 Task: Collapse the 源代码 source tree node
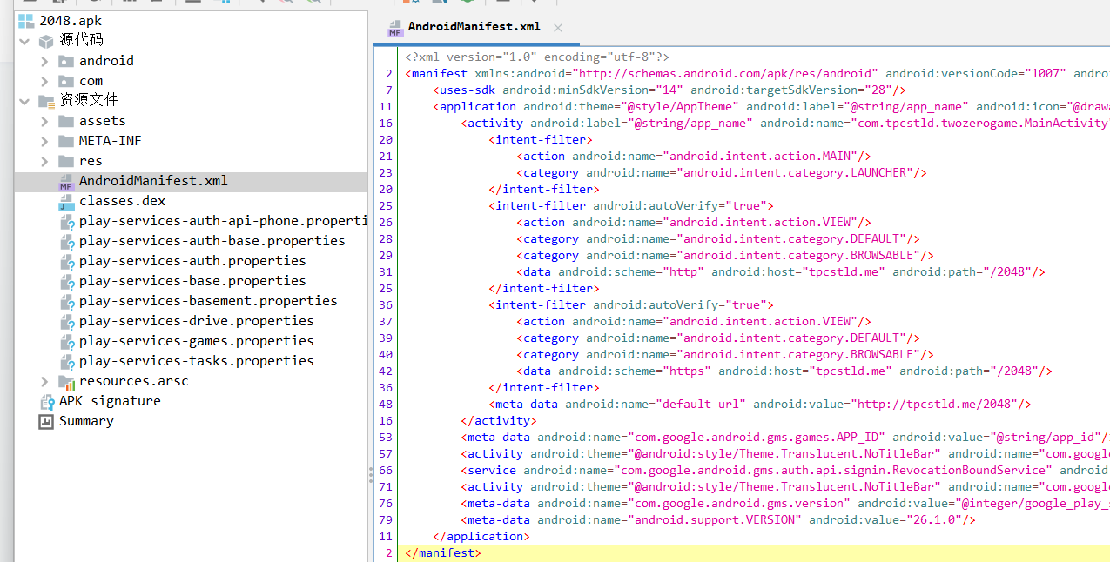coord(24,41)
